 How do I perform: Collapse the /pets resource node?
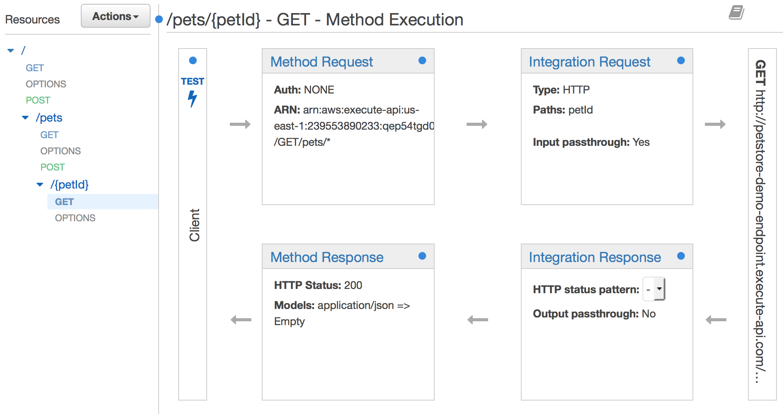point(25,118)
